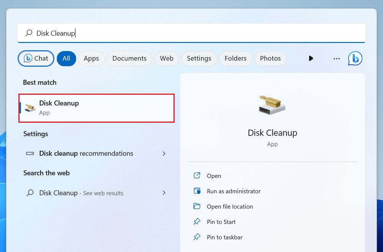Choose Run as administrator
The width and height of the screenshot is (383, 252).
point(234,191)
